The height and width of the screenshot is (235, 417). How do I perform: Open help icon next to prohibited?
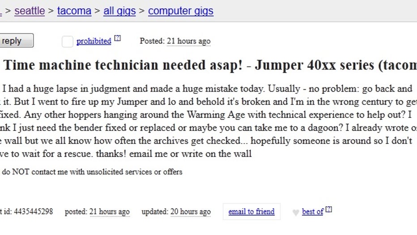point(117,38)
